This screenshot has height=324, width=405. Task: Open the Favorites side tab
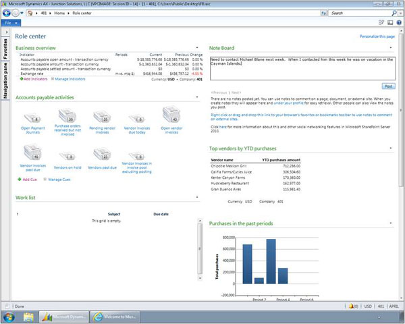tap(5, 49)
